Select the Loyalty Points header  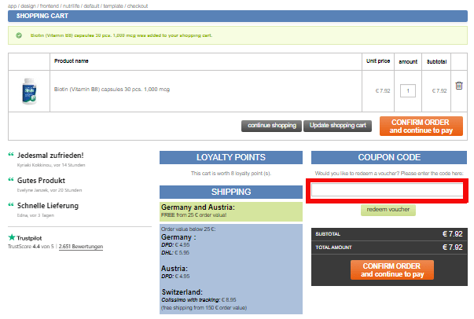coord(230,157)
